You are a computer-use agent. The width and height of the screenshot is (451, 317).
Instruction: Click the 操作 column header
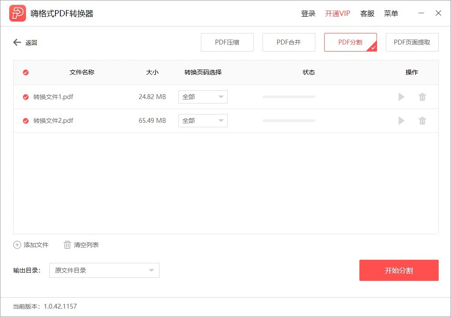[412, 72]
